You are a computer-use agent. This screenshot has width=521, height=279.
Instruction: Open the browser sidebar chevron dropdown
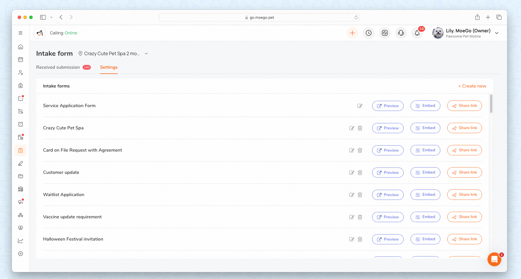point(51,17)
